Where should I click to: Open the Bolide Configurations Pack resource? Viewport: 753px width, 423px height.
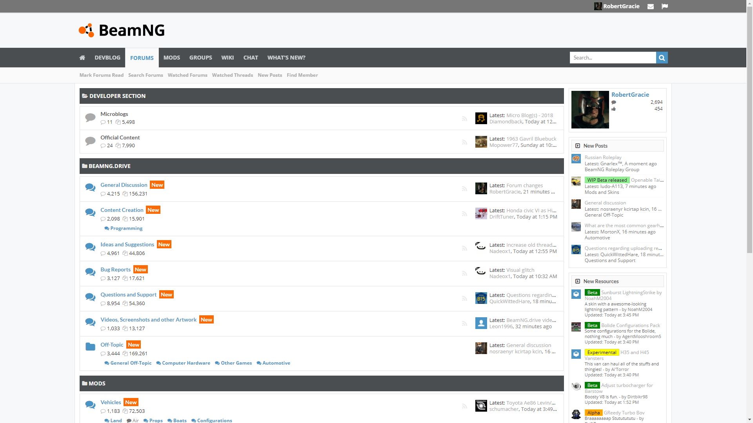[631, 325]
